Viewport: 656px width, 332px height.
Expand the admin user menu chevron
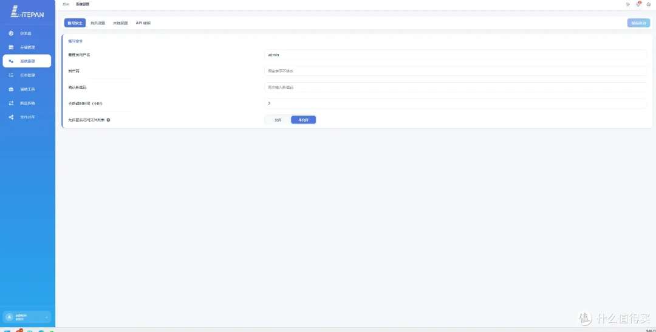46,317
